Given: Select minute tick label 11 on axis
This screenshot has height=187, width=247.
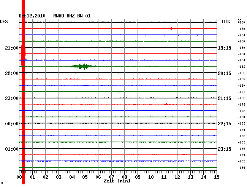Looking at the screenshot, I should 164,177.
